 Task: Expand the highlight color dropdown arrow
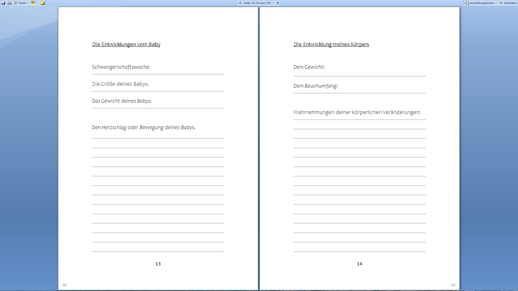(37, 3)
